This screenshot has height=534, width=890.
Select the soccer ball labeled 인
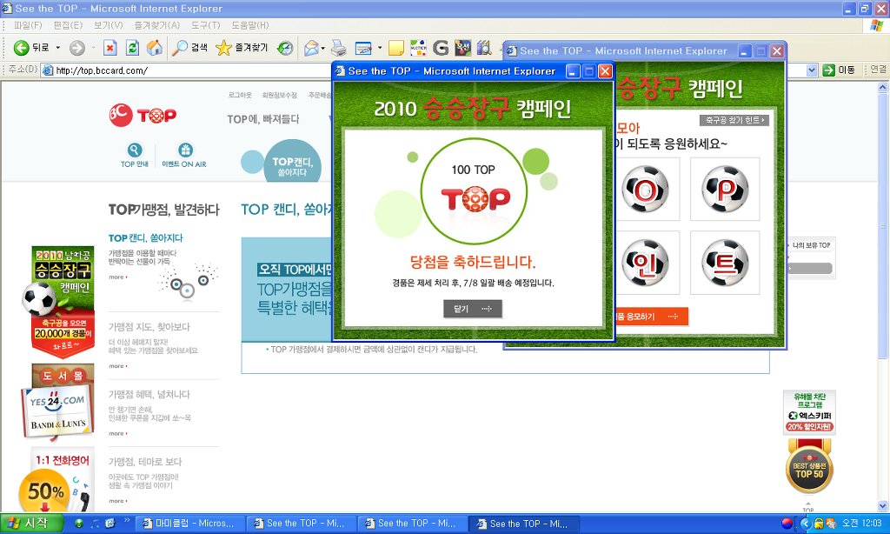tap(645, 263)
